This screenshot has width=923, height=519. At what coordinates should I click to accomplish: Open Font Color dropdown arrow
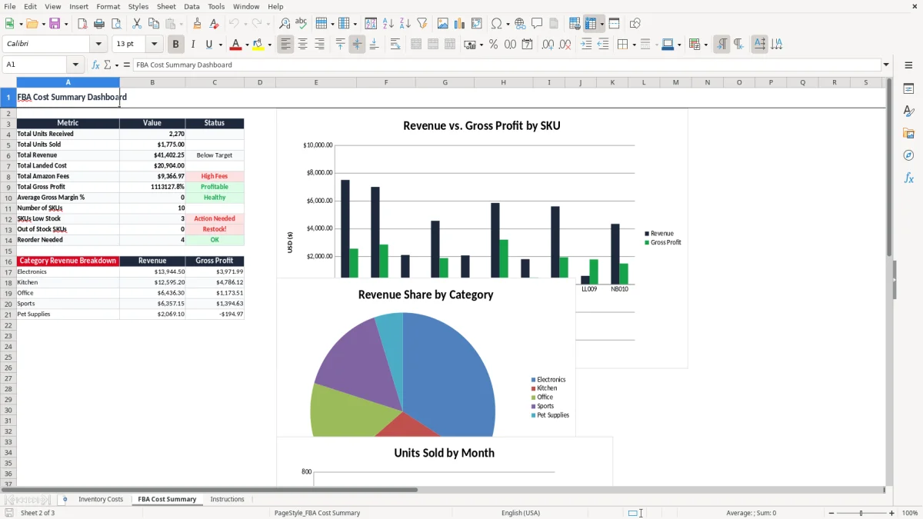pyautogui.click(x=247, y=45)
